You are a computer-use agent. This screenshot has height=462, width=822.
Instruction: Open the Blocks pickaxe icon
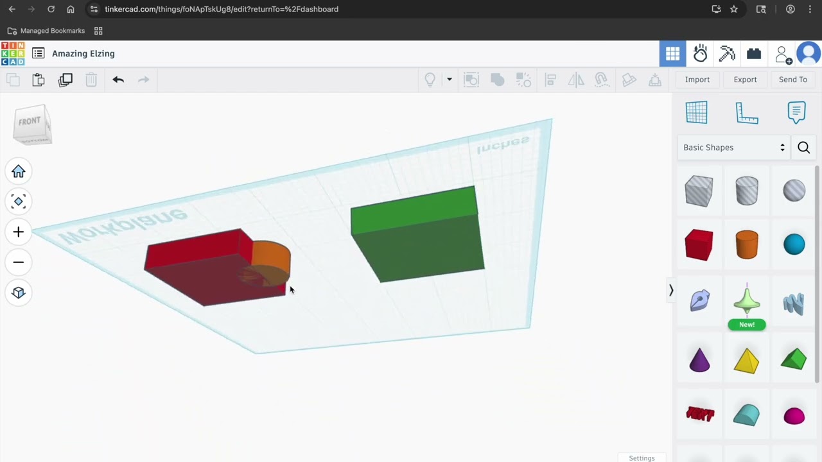[727, 54]
